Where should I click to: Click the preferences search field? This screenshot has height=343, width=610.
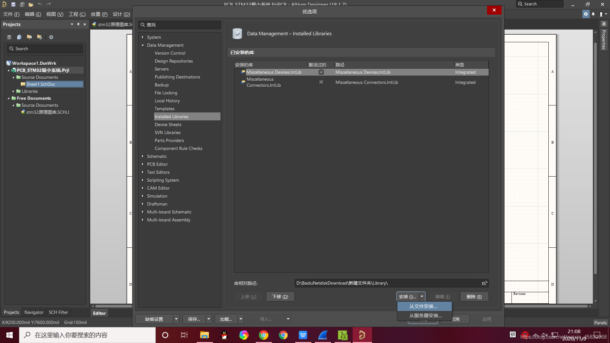[180, 25]
